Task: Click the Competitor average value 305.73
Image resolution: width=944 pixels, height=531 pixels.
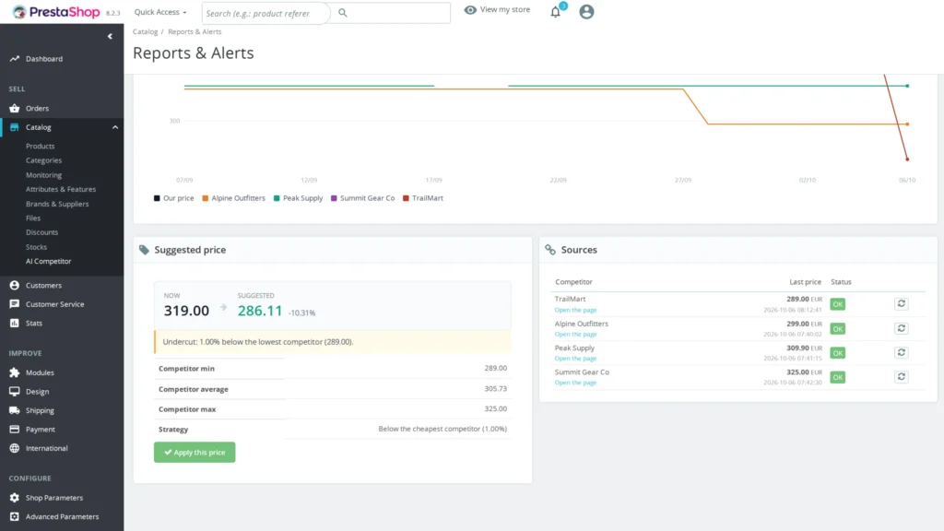Action: point(495,389)
